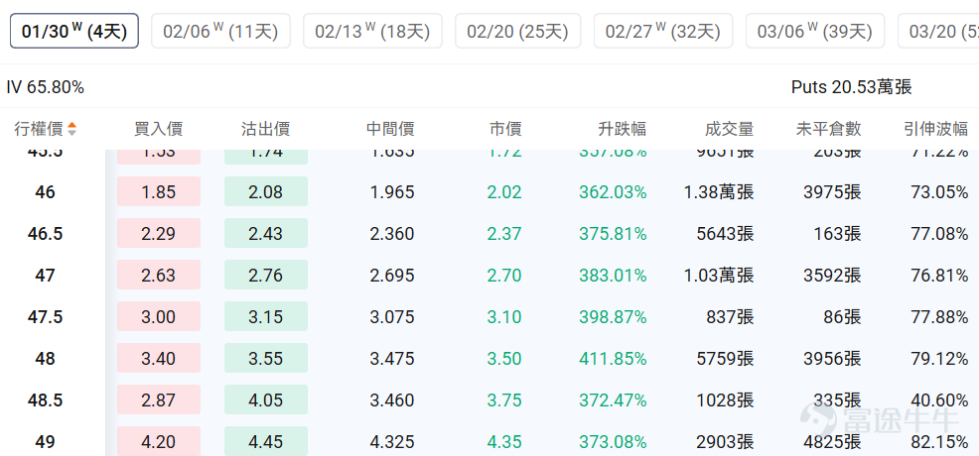Click ask price 4.05 for strike 48.5
Screen dimensions: 979x456
[266, 399]
